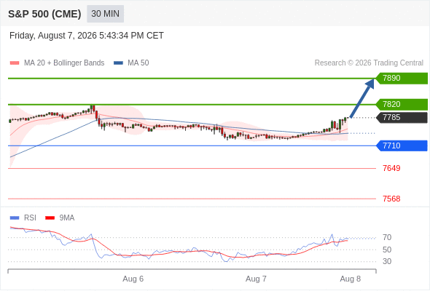This screenshot has width=430, height=291.
Task: Click the RSI legend label
Action: click(30, 218)
